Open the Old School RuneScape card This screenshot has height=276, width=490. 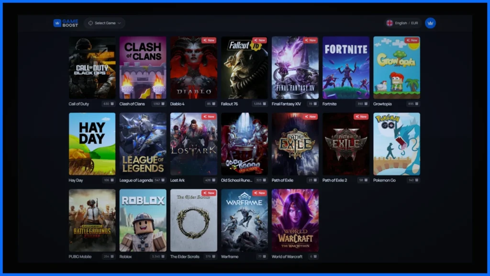[244, 144]
